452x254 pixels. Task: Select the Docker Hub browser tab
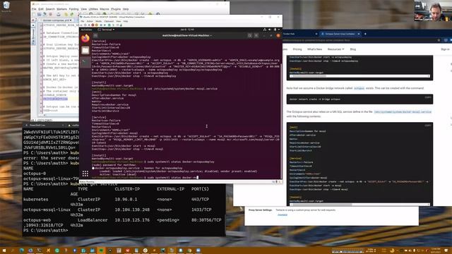coord(299,34)
